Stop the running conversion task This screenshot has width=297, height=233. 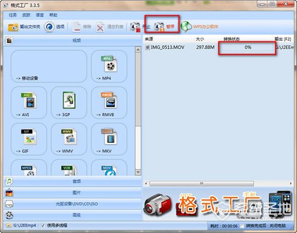pos(140,27)
